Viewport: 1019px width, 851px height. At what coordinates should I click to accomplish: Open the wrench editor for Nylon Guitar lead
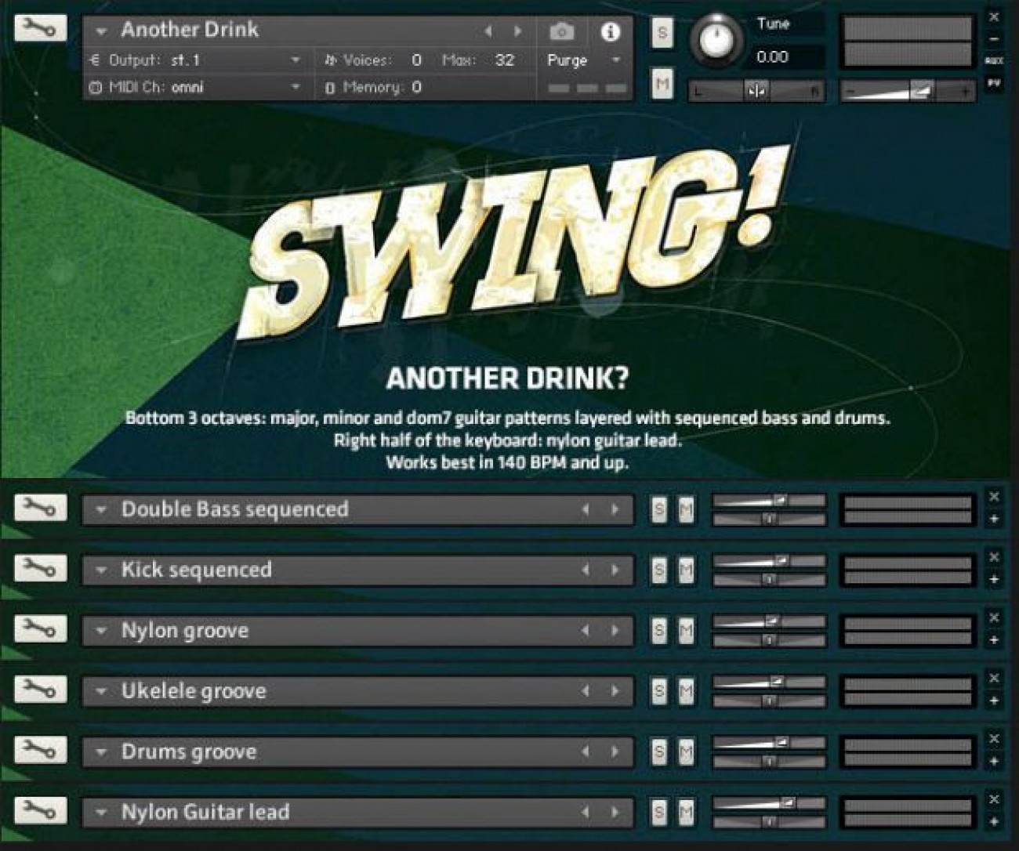click(x=41, y=812)
